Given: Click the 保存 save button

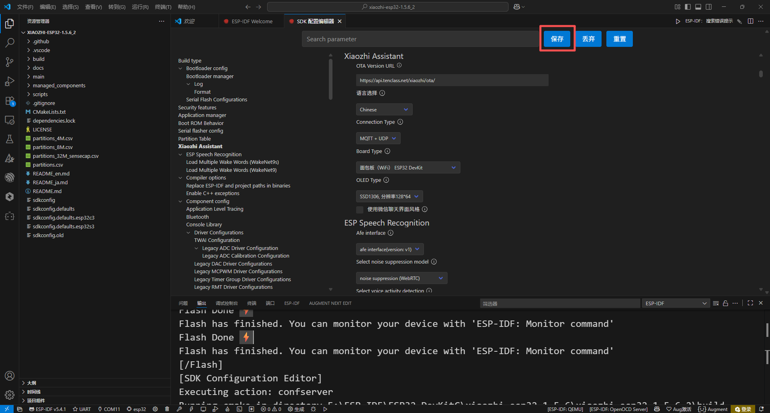Looking at the screenshot, I should [557, 39].
